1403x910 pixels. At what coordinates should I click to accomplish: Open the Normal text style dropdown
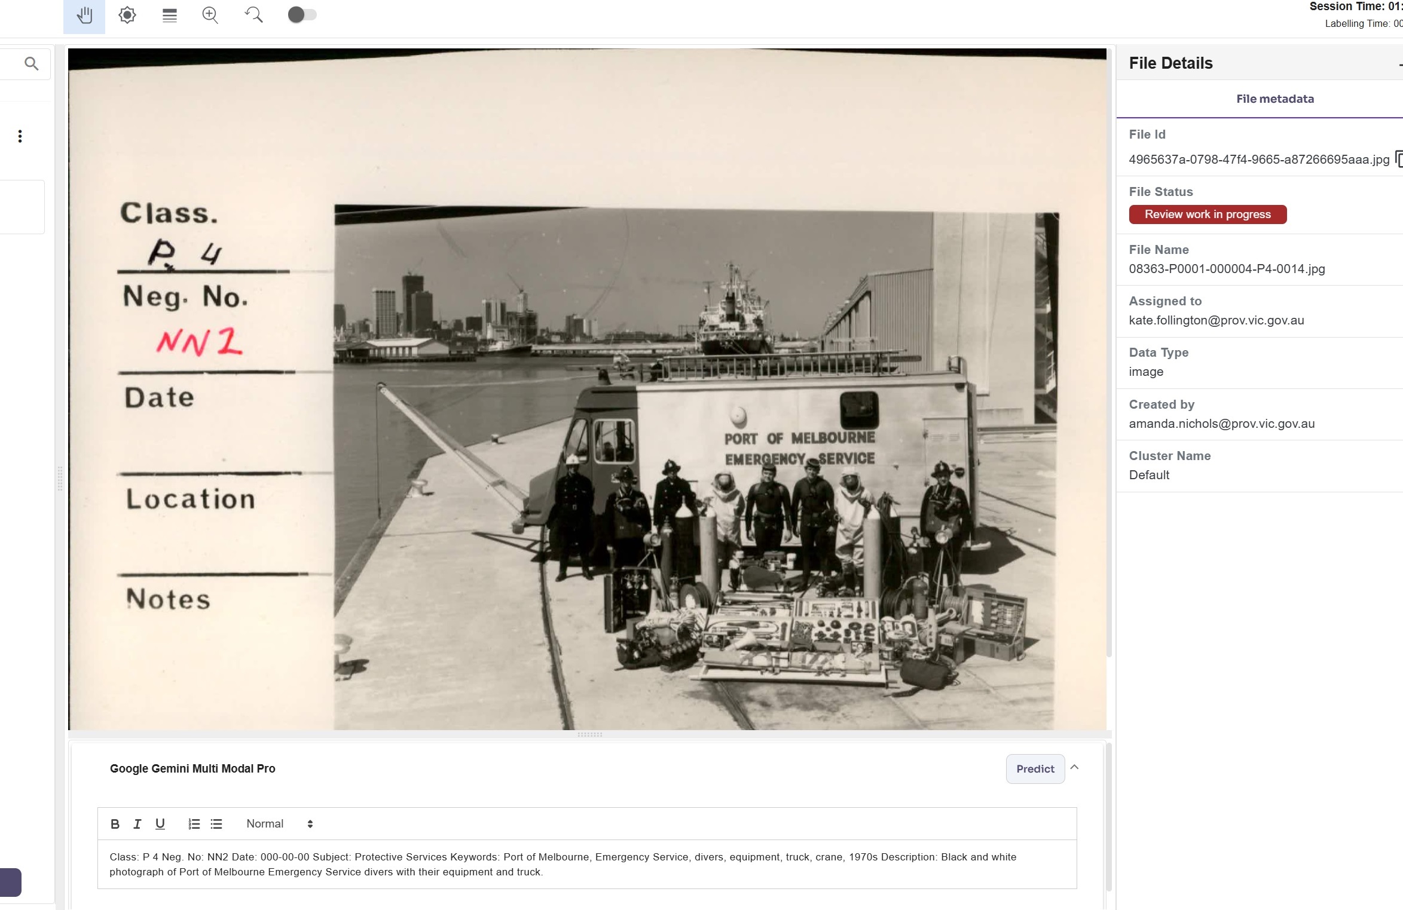279,824
